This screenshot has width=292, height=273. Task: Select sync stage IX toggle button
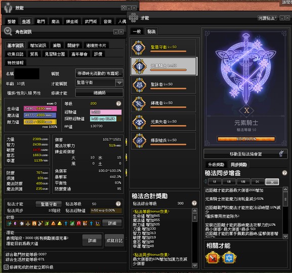tap(258, 181)
